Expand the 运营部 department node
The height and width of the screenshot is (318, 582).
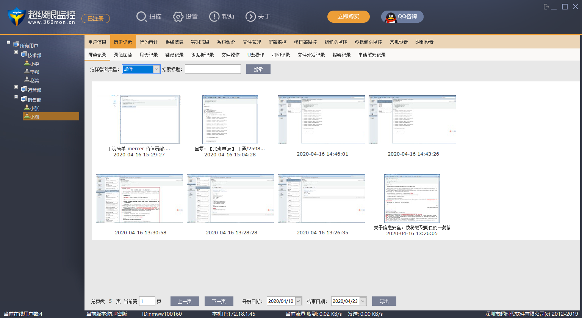16,87
